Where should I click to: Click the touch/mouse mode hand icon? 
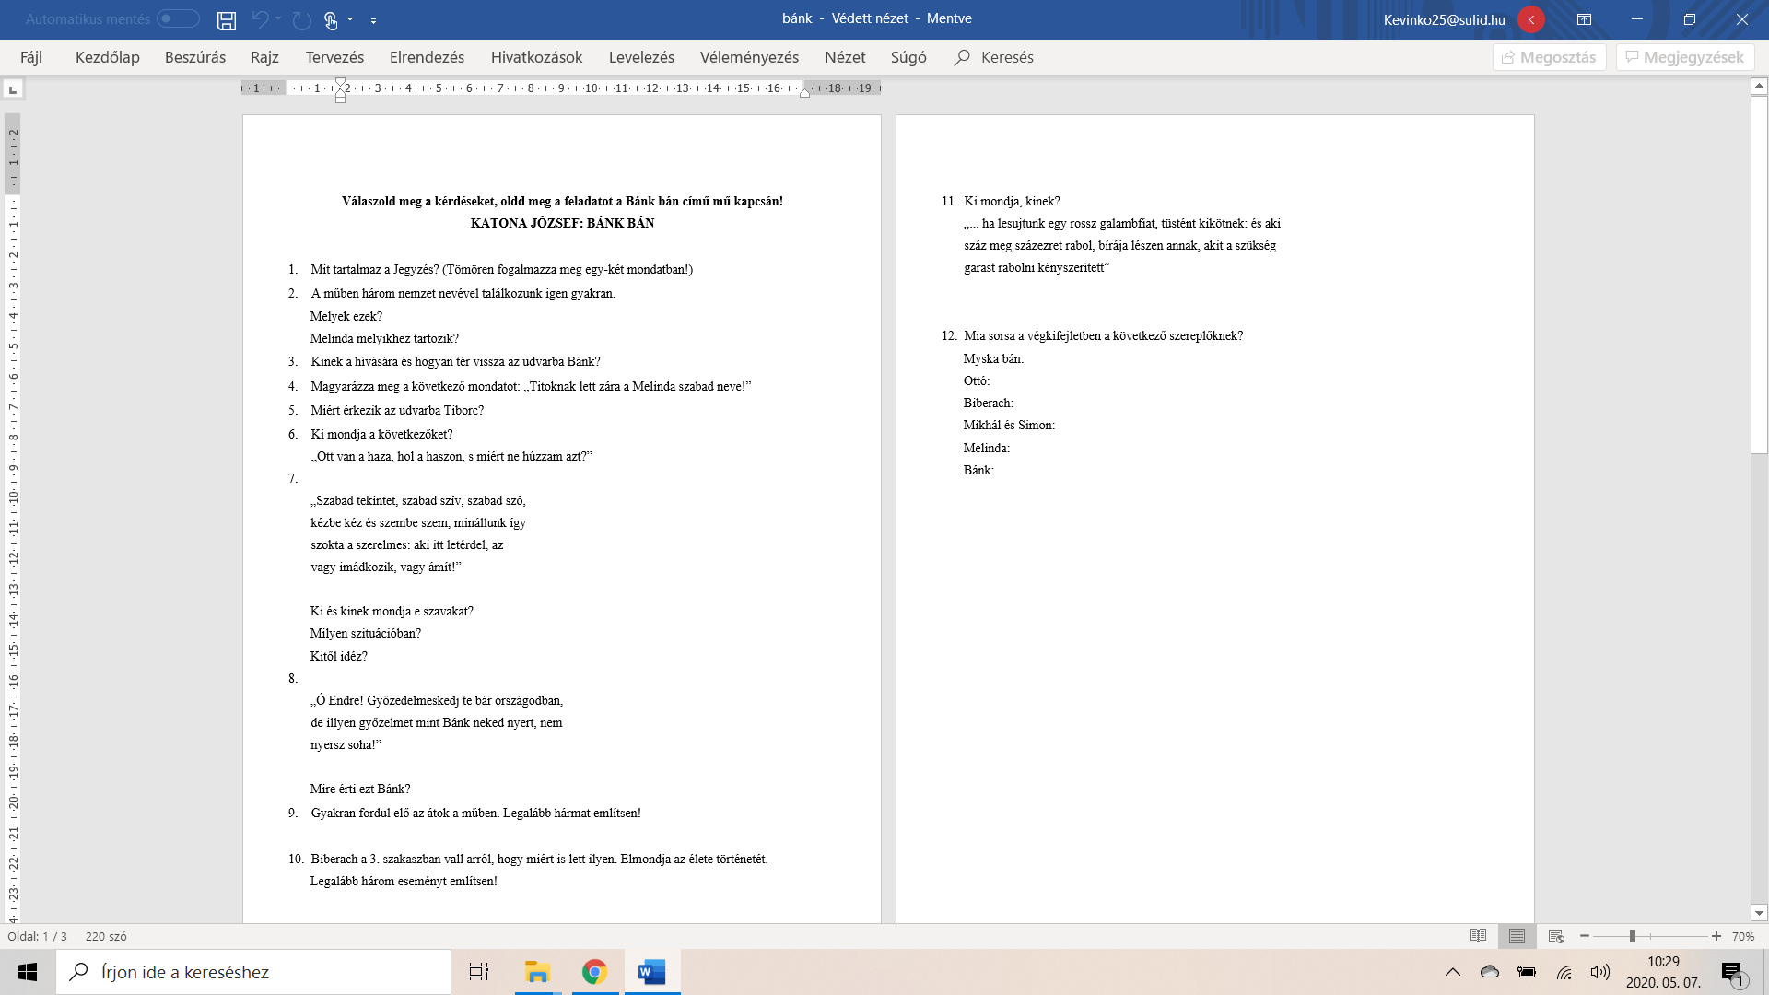point(331,19)
